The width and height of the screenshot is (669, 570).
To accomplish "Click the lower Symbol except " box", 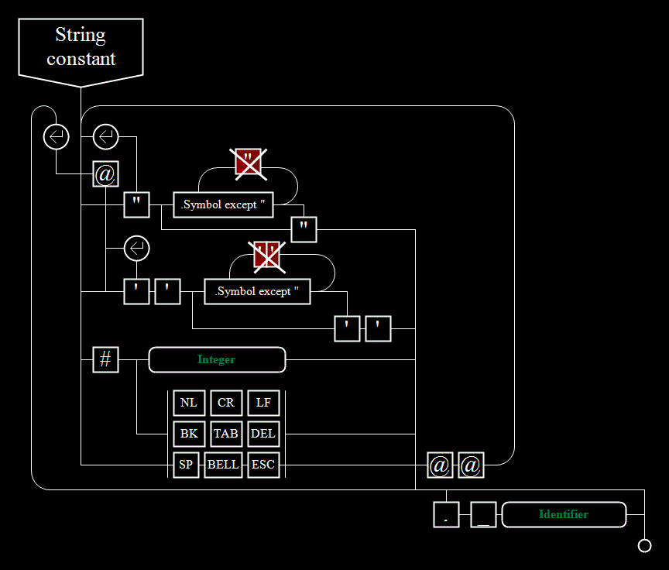I will point(257,292).
